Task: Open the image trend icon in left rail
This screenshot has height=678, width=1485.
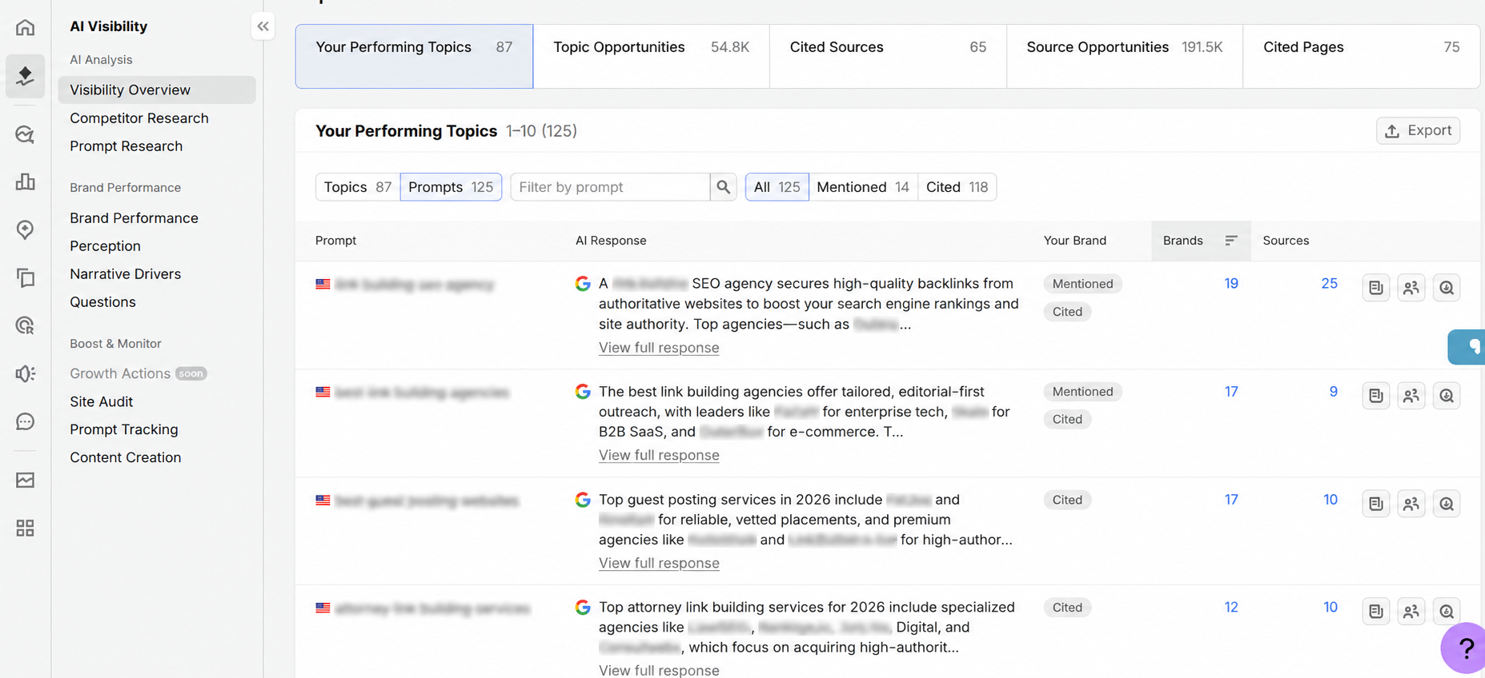Action: [x=25, y=480]
